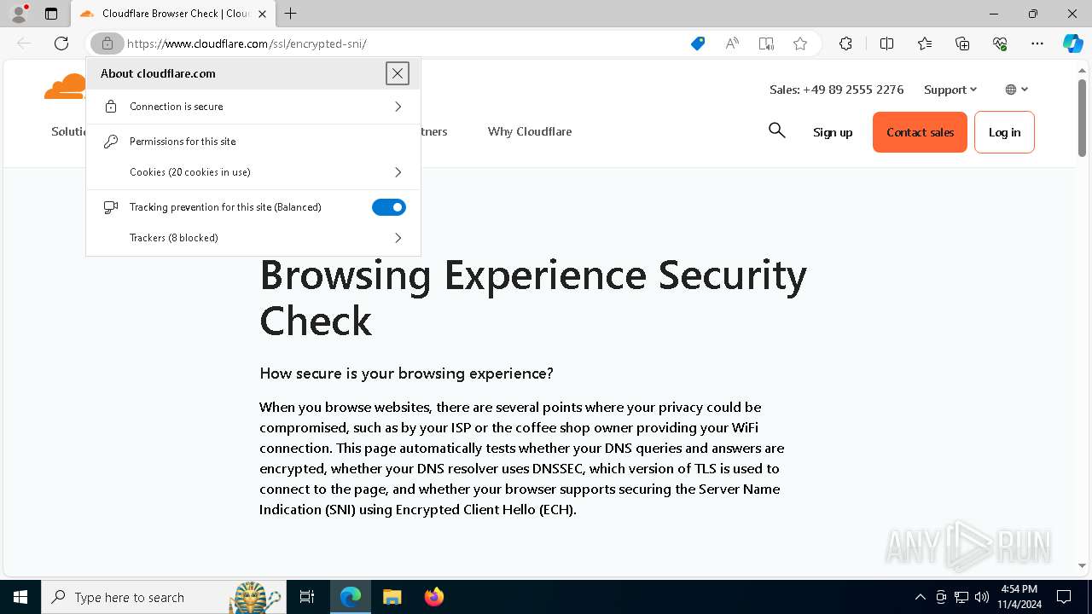The image size is (1092, 614).
Task: Open File Explorer from taskbar
Action: click(x=392, y=597)
